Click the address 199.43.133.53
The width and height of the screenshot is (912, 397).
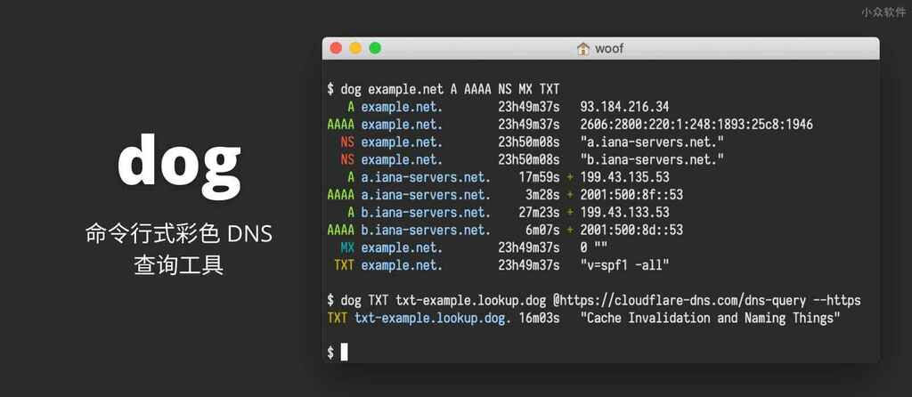point(624,212)
